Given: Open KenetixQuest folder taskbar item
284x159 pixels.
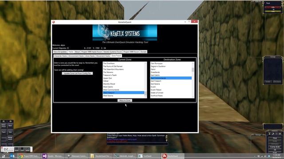Looking at the screenshot, I should point(101,156).
